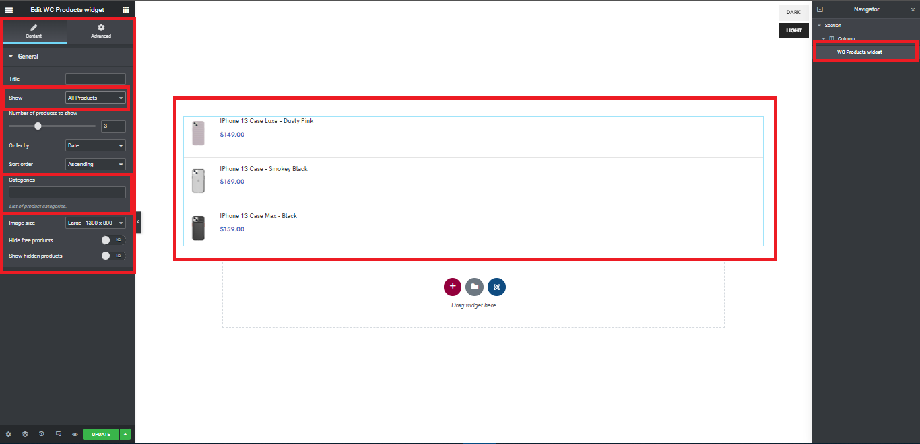920x444 pixels.
Task: Switch to the Advanced tab
Action: tap(101, 31)
